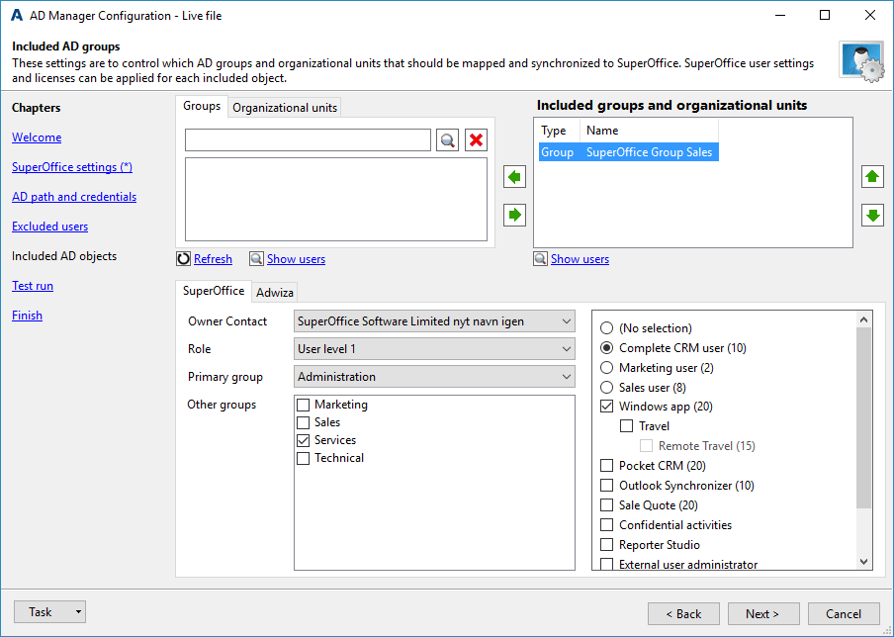
Task: Click the magnifier search icon beside group field
Action: (x=448, y=140)
